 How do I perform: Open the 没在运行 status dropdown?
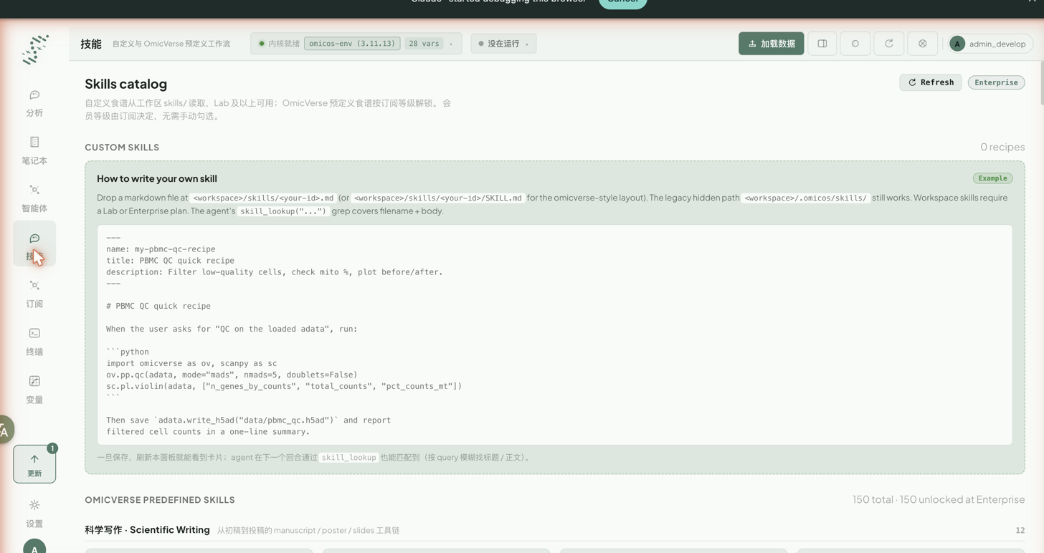[x=503, y=44]
